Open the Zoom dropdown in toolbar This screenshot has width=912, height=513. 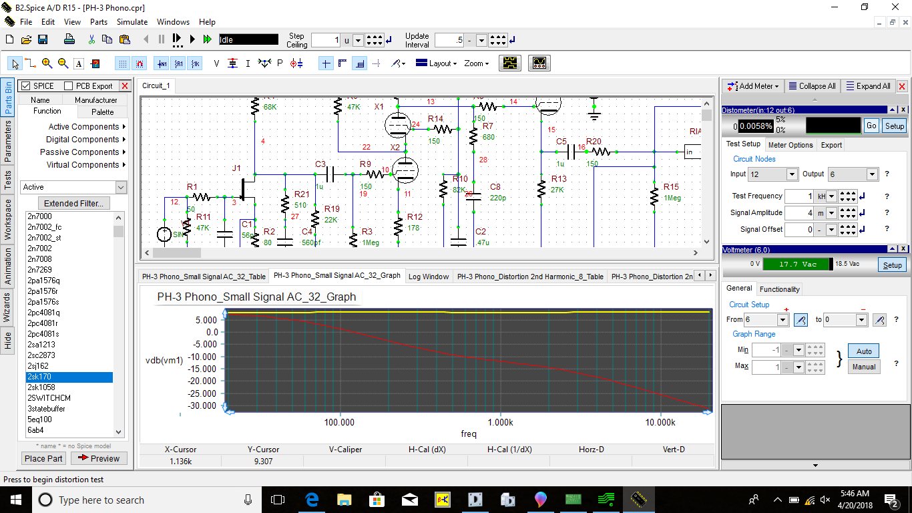477,63
